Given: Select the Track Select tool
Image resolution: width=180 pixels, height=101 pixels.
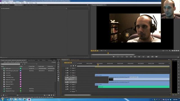Looking at the screenshot, I should point(58,63).
